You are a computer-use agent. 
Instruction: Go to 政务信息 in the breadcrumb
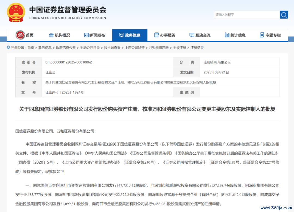[45, 48]
